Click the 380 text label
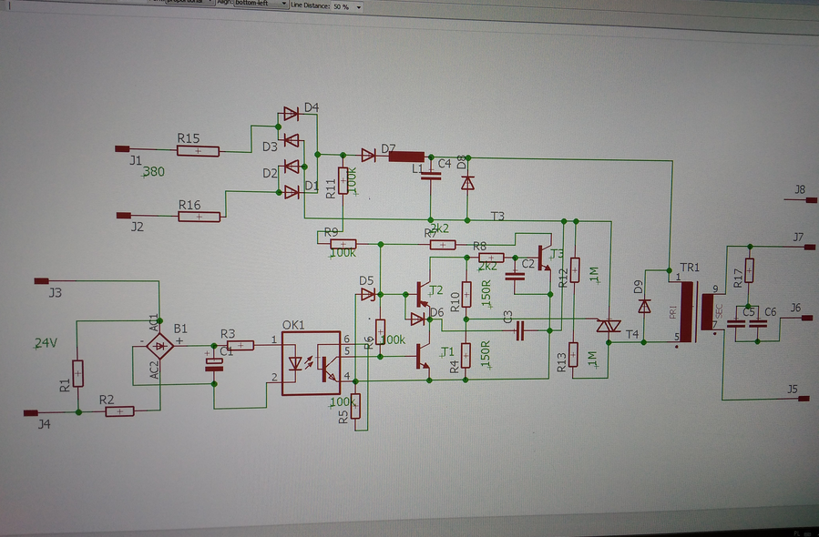Viewport: 819px width, 537px height. click(154, 171)
